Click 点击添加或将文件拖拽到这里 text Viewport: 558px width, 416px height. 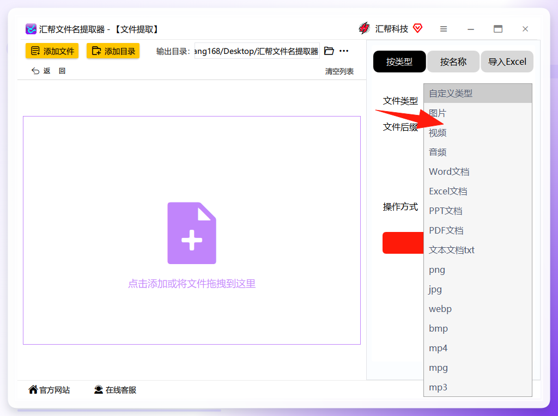tap(192, 284)
